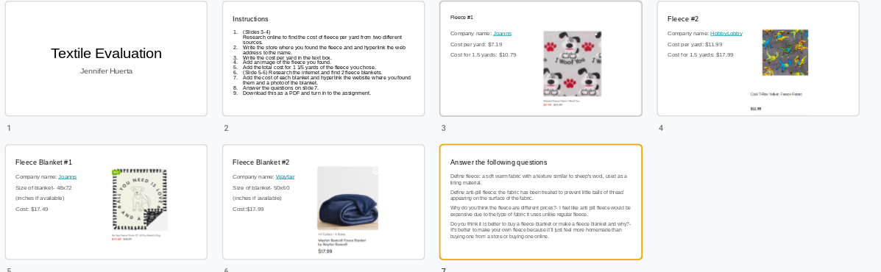Click the navy blue blanket photo
The image size is (881, 272).
pyautogui.click(x=348, y=198)
